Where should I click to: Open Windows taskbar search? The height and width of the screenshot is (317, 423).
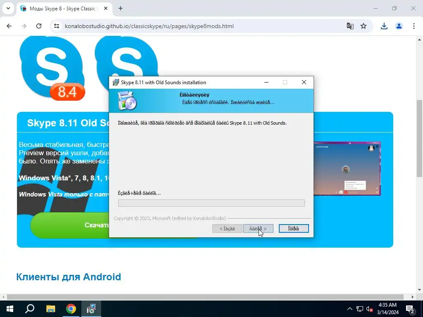30,309
